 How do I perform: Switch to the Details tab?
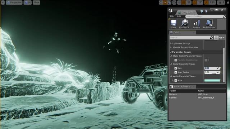click(183, 33)
